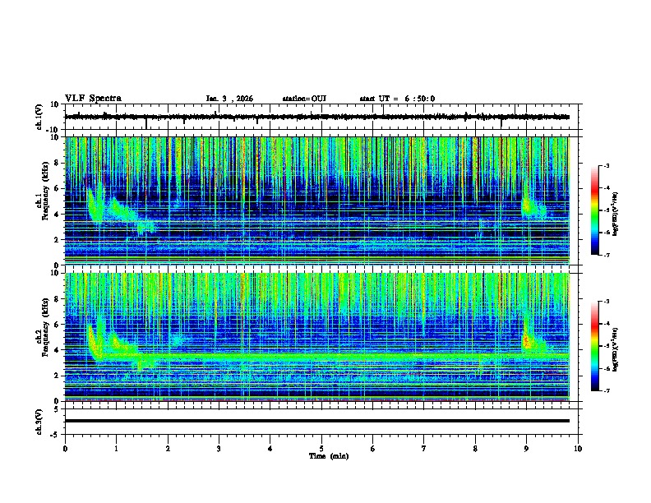651x503 pixels.
Task: Select the "station=OUI" header text
Action: (304, 99)
